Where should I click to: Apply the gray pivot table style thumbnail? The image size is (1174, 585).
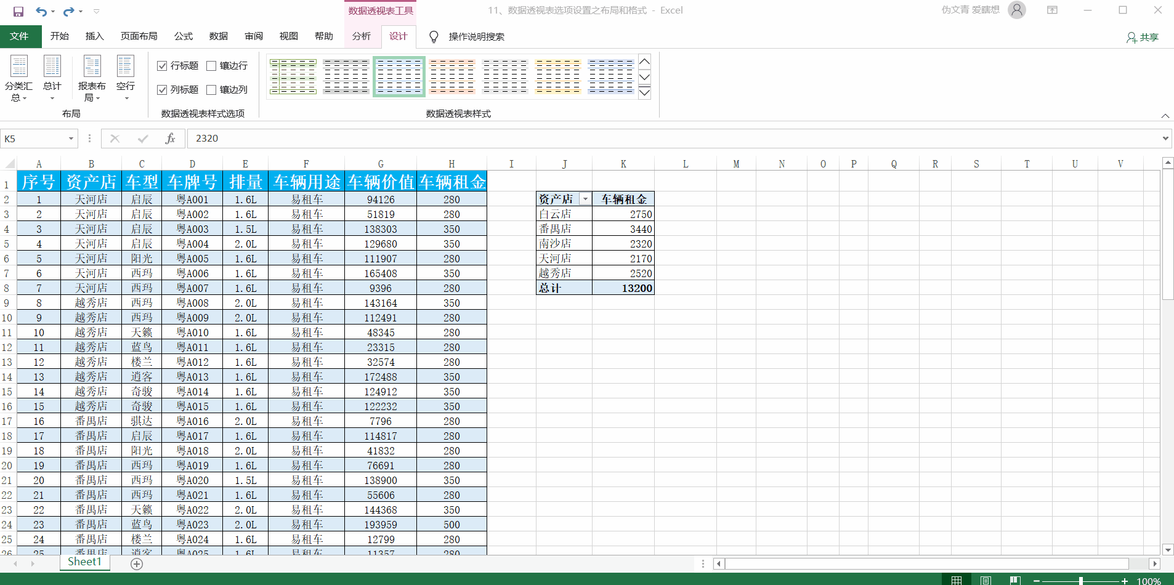[x=346, y=76]
